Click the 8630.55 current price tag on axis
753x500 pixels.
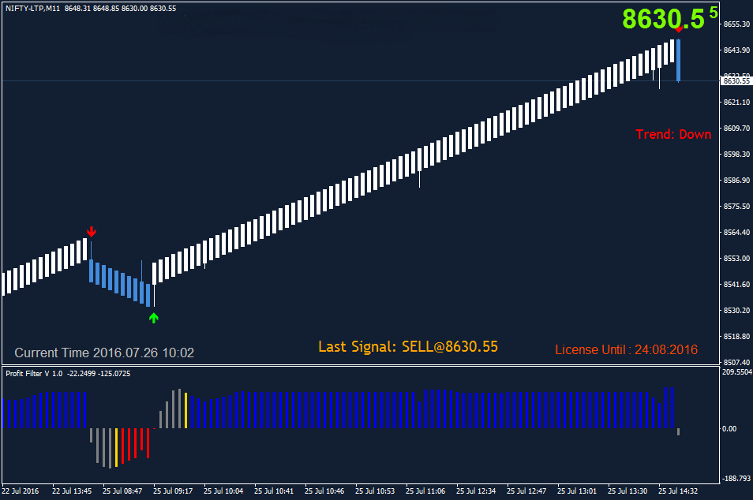736,80
